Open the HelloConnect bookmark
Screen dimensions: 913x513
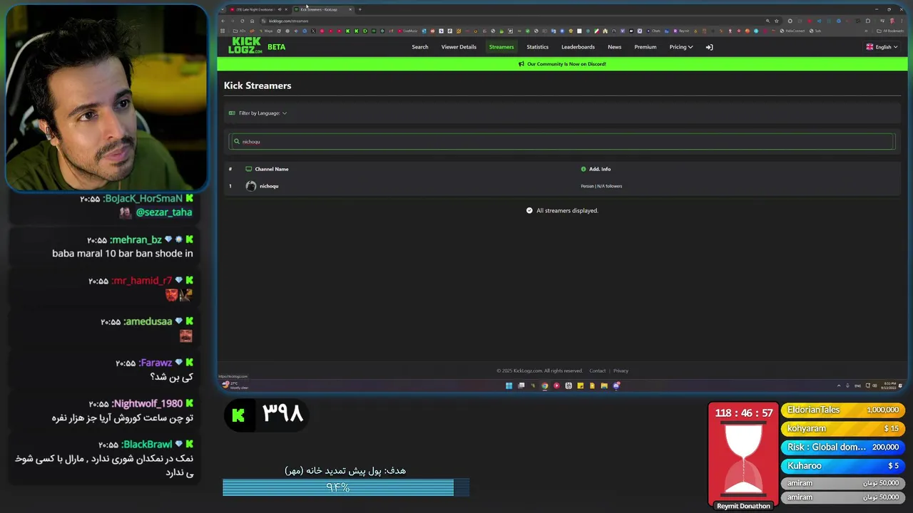(793, 31)
